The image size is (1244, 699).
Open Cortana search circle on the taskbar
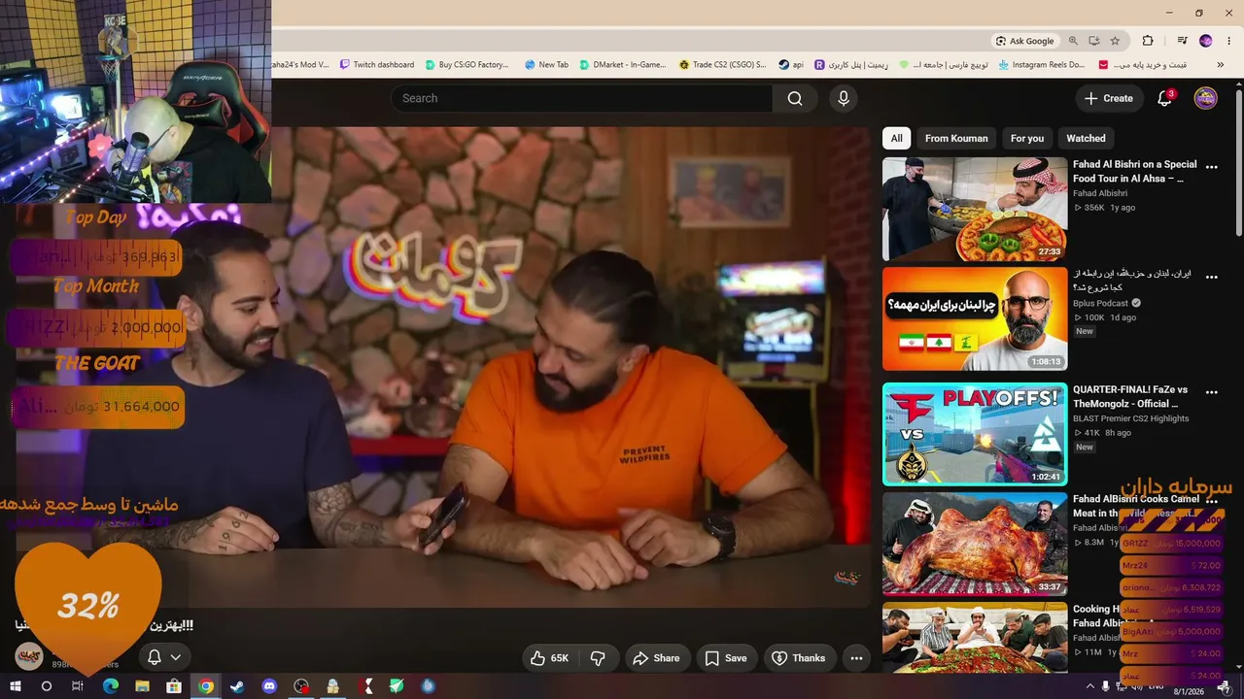[46, 686]
